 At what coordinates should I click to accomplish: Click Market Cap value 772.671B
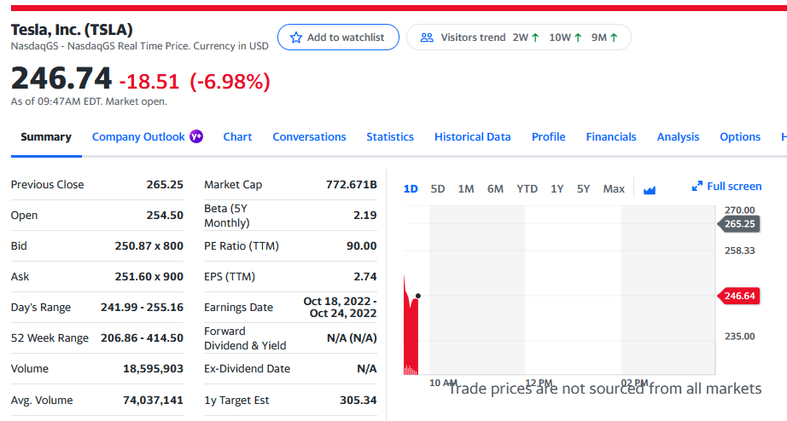pos(352,184)
